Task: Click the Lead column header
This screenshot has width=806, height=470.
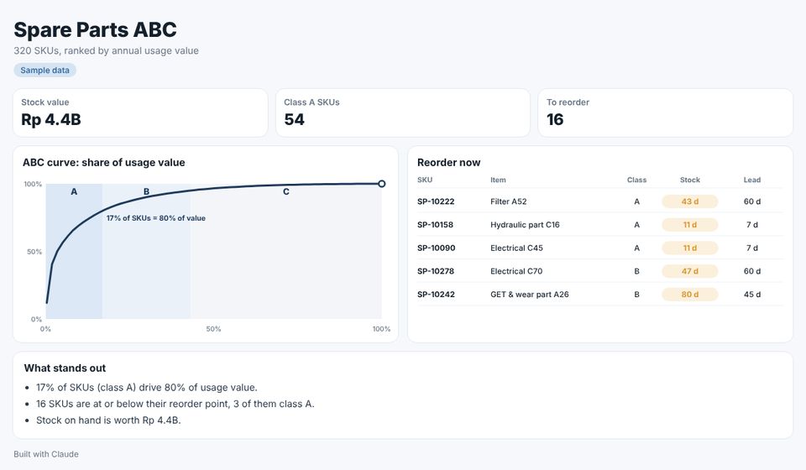Action: coord(751,180)
